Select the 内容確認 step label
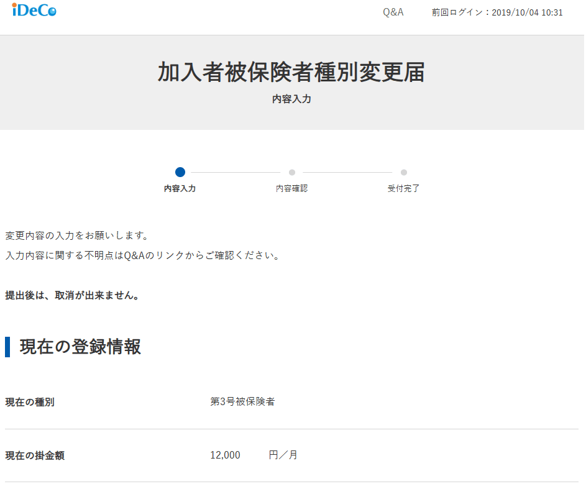Viewport: 586px width, 489px height. (x=292, y=188)
